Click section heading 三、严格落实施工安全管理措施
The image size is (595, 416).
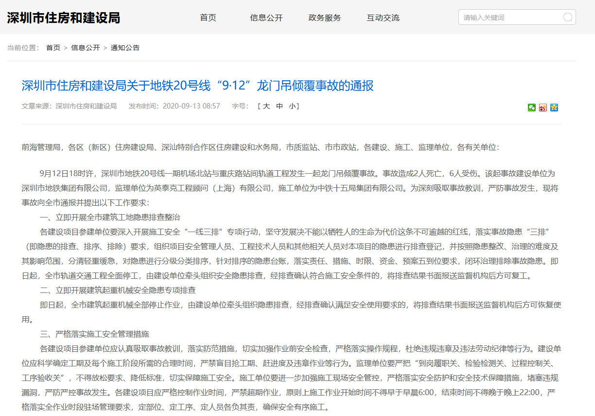click(x=94, y=334)
